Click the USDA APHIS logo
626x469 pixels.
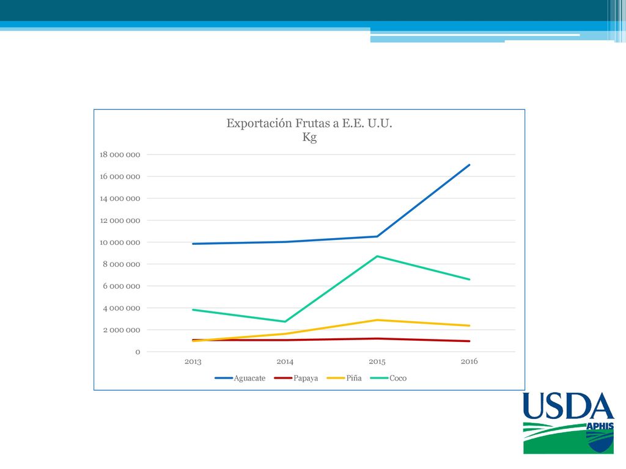point(568,423)
